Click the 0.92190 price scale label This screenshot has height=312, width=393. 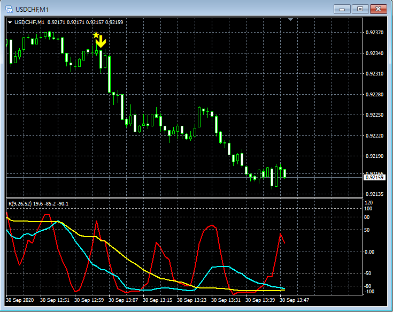point(374,156)
